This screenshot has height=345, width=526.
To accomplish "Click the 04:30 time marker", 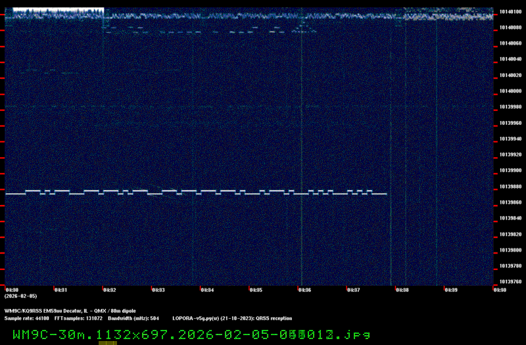I will pos(12,289).
